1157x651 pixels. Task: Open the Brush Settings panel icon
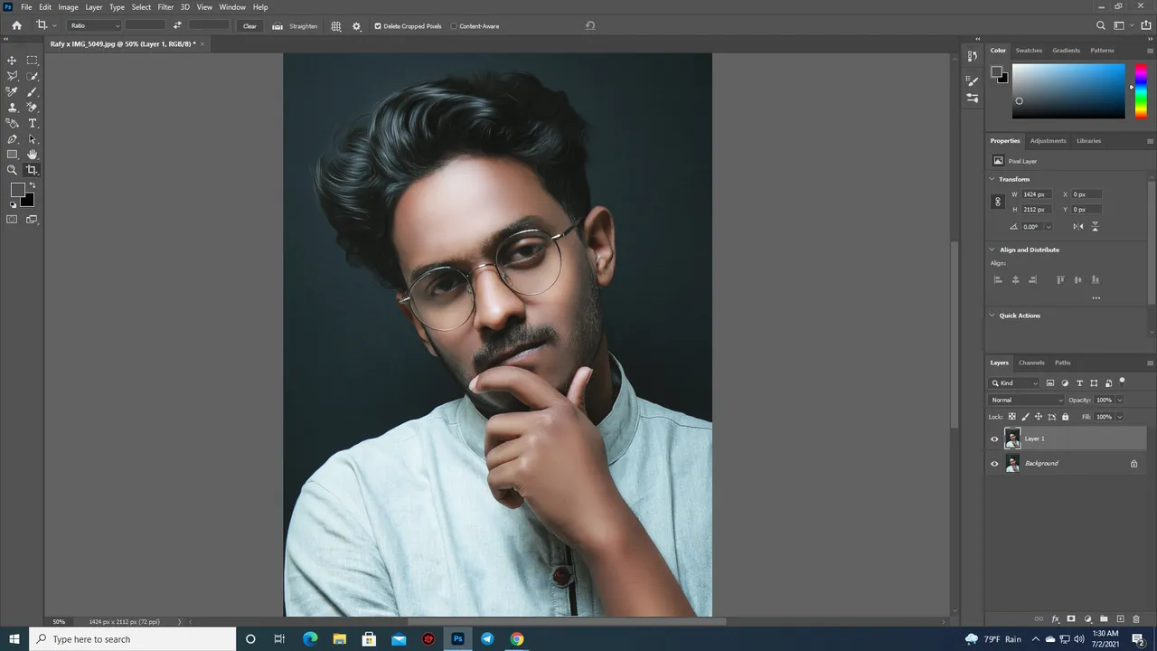pos(973,81)
